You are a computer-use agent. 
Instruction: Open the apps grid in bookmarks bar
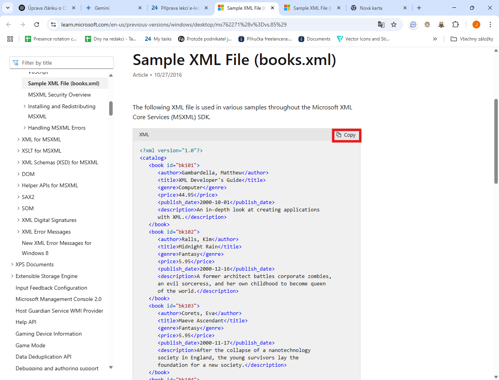tap(10, 39)
